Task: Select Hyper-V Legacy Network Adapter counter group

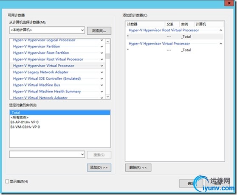Action: click(41, 72)
